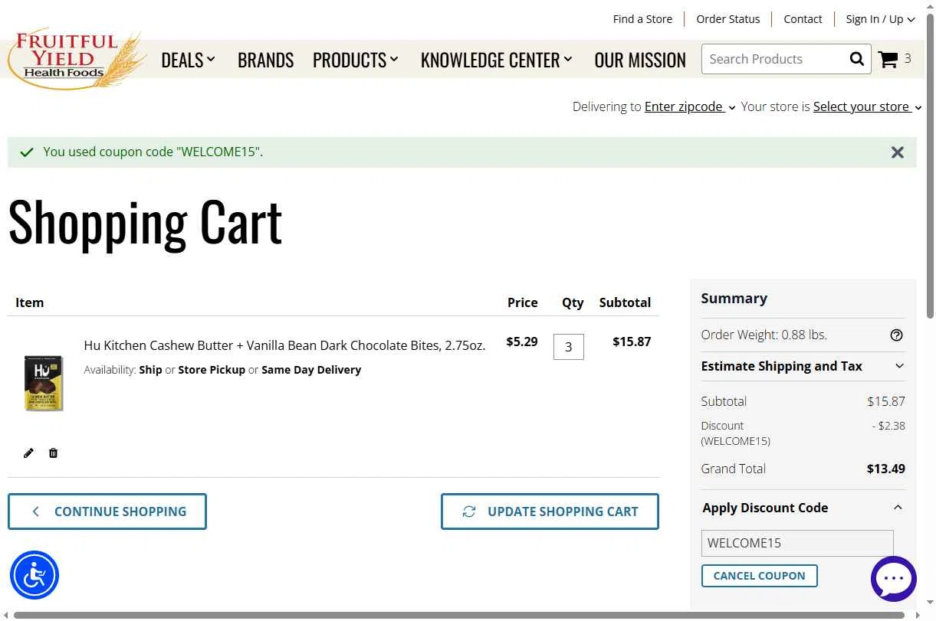This screenshot has height=621, width=936.
Task: Remove the Hu Kitchen item with trash icon
Action: 53,453
